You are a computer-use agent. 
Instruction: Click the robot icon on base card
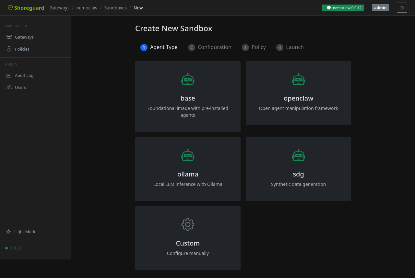188,79
